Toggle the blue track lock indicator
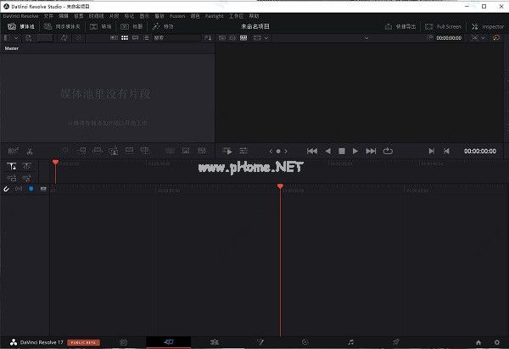509x349 pixels. pos(31,188)
